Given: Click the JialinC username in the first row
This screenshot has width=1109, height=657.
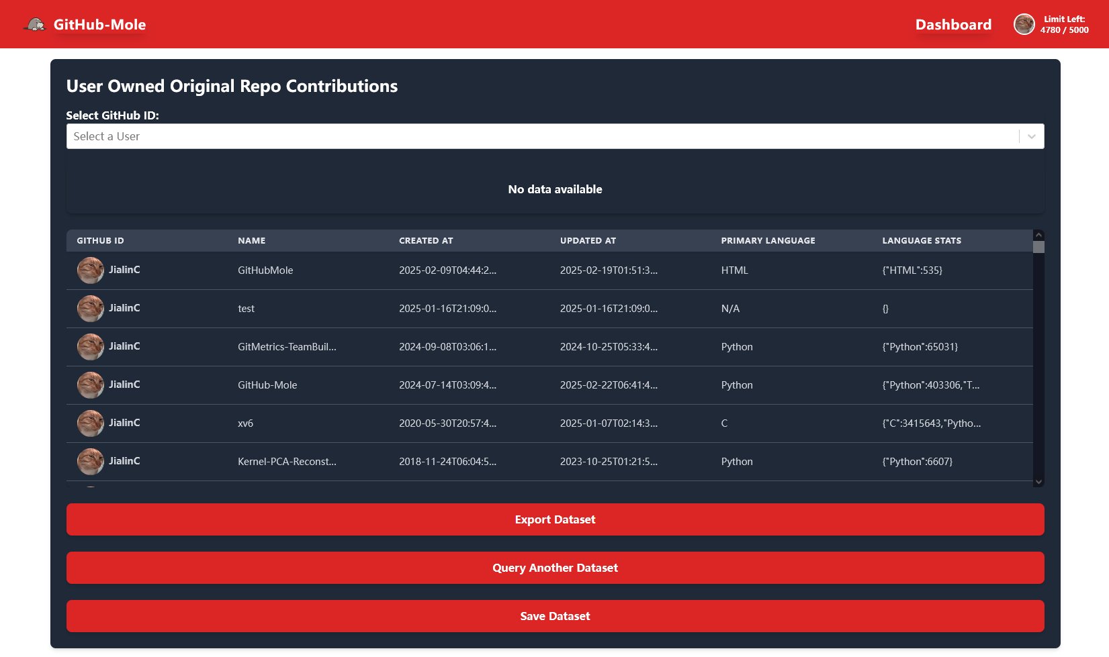Looking at the screenshot, I should pos(124,270).
